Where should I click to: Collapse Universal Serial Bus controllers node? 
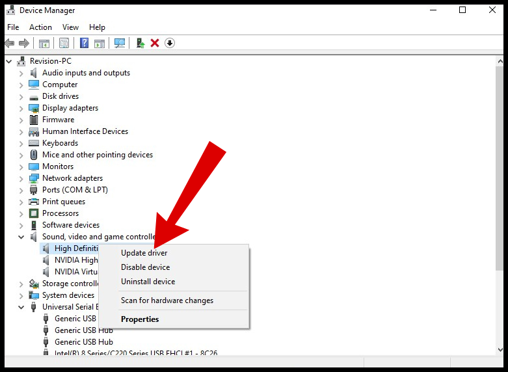(x=21, y=307)
